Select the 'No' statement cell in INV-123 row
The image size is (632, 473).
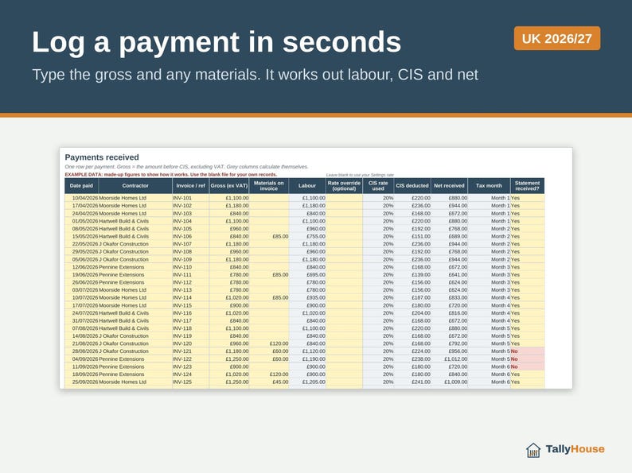click(527, 366)
